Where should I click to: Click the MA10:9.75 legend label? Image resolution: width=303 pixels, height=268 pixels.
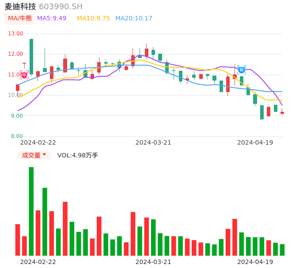click(93, 19)
